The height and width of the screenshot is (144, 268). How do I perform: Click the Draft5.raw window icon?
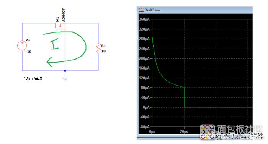[x=141, y=10]
